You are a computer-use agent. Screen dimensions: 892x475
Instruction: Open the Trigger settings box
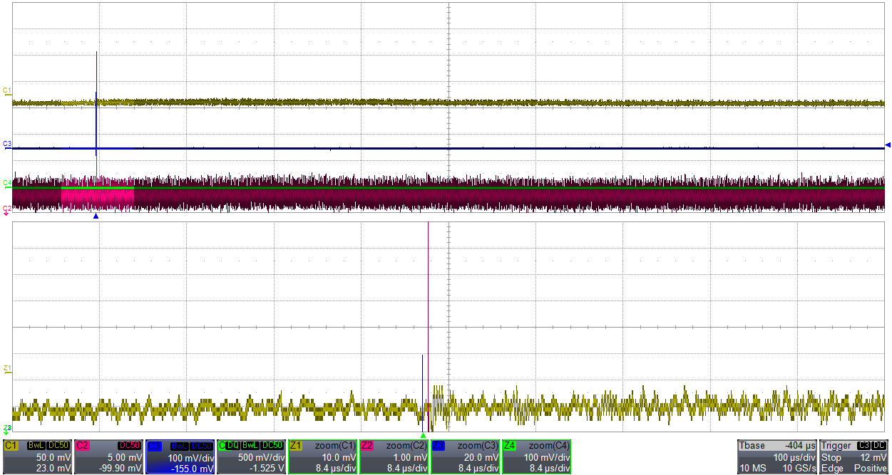[x=854, y=456]
